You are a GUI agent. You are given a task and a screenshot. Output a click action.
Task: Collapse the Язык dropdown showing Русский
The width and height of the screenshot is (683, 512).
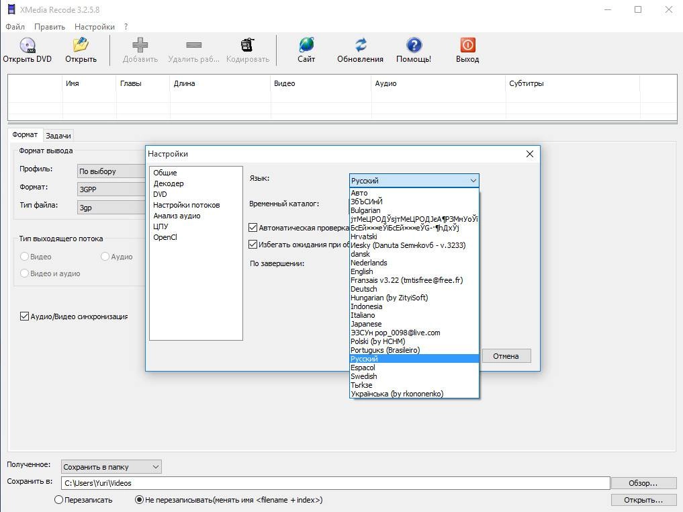414,180
